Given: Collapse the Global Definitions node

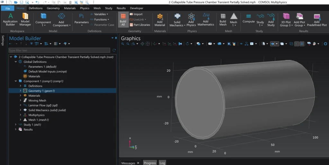Looking at the screenshot, I should tap(16, 62).
